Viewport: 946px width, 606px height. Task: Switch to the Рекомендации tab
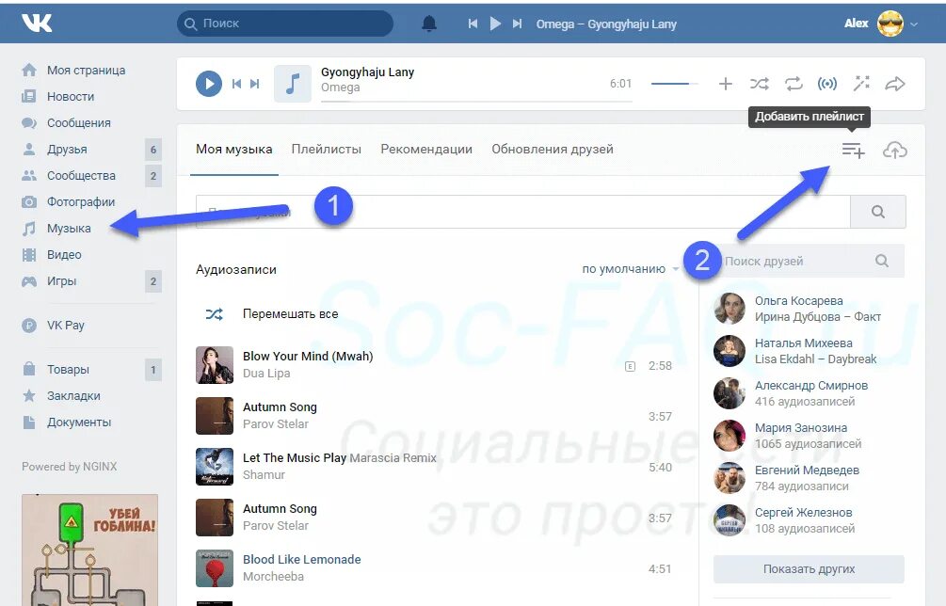(x=426, y=149)
